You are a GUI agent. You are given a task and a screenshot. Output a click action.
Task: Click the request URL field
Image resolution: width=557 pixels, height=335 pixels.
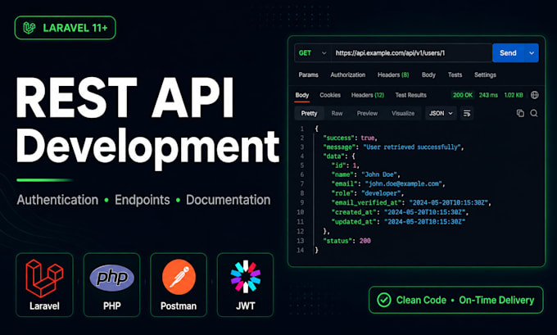411,53
